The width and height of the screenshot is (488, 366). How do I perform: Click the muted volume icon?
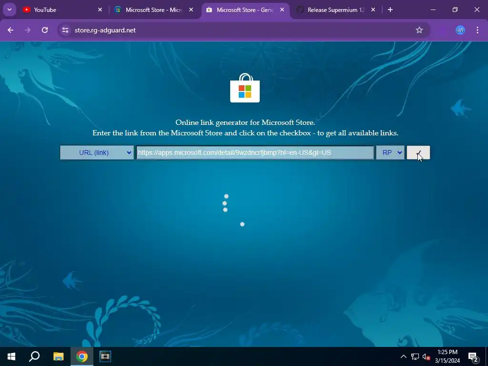click(x=426, y=356)
